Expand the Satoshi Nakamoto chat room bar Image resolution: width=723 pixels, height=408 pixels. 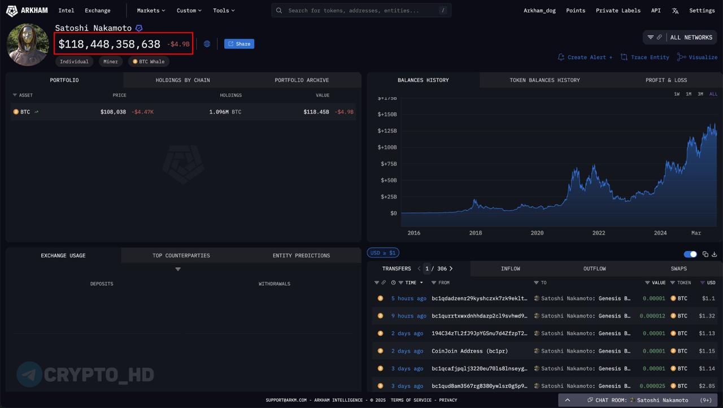(x=568, y=400)
